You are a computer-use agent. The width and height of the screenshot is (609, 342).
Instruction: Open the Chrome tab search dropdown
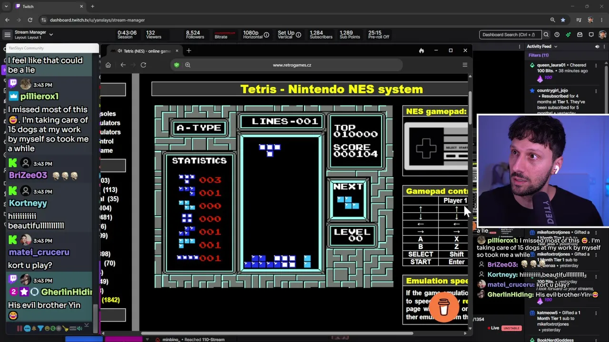pyautogui.click(x=6, y=6)
